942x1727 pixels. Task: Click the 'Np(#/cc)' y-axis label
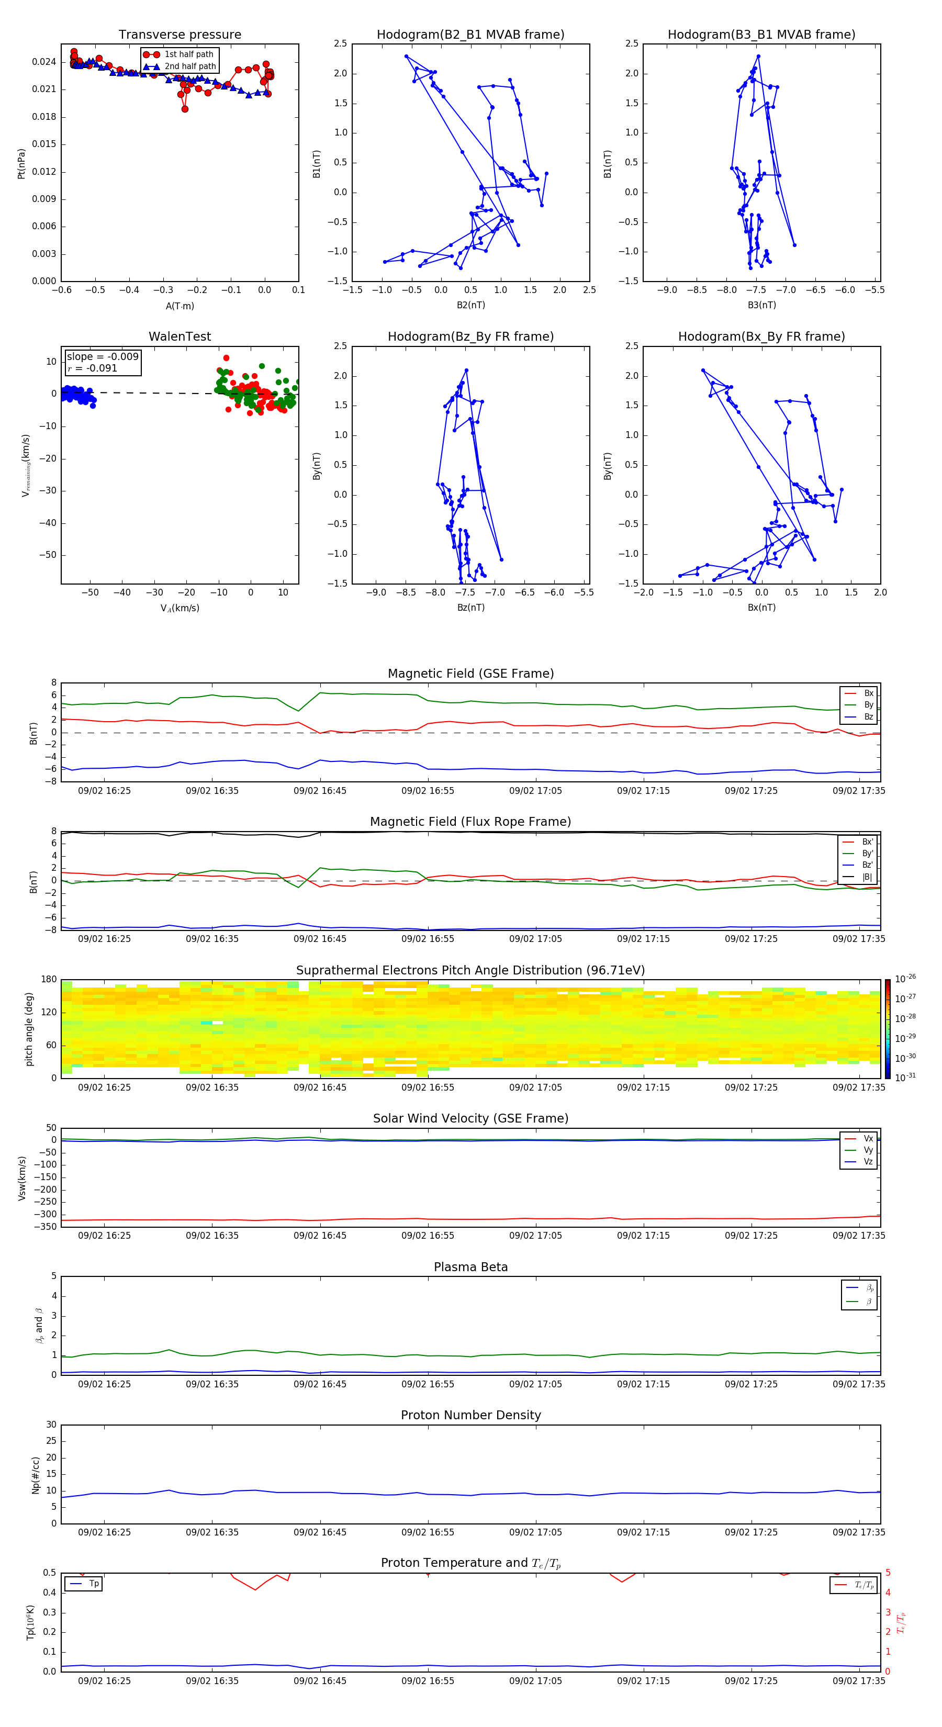pyautogui.click(x=36, y=1475)
